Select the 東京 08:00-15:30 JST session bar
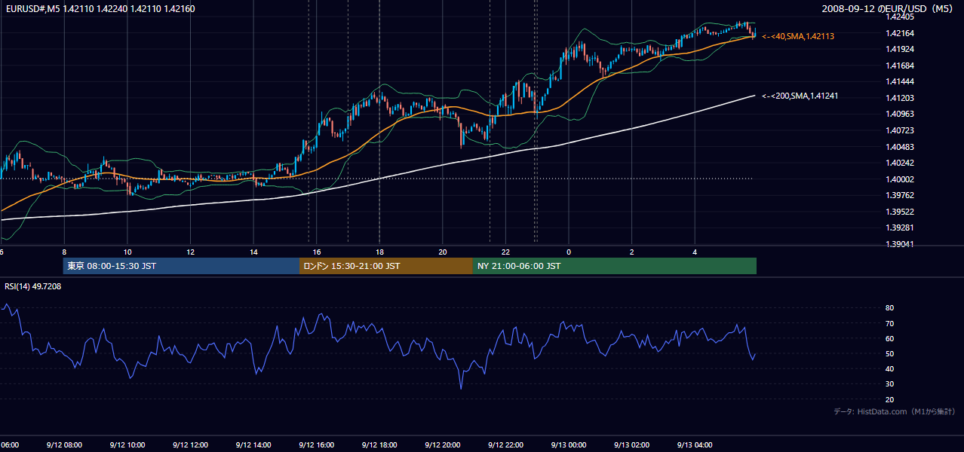964x452 pixels. coord(181,266)
